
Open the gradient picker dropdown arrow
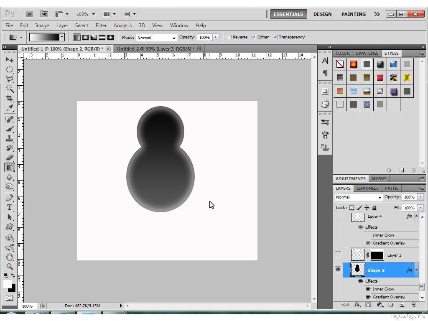coord(62,37)
